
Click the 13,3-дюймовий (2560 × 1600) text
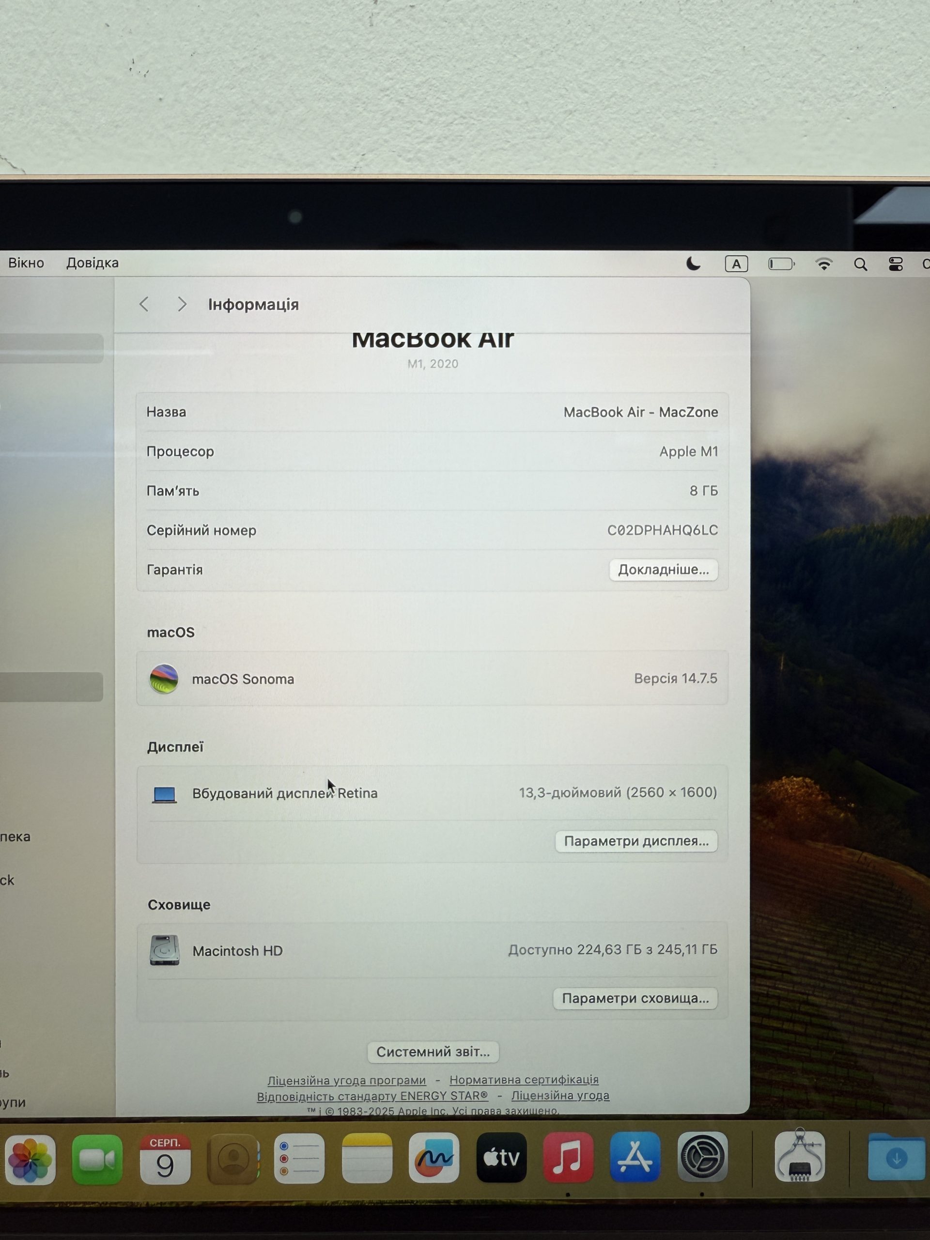pos(618,792)
